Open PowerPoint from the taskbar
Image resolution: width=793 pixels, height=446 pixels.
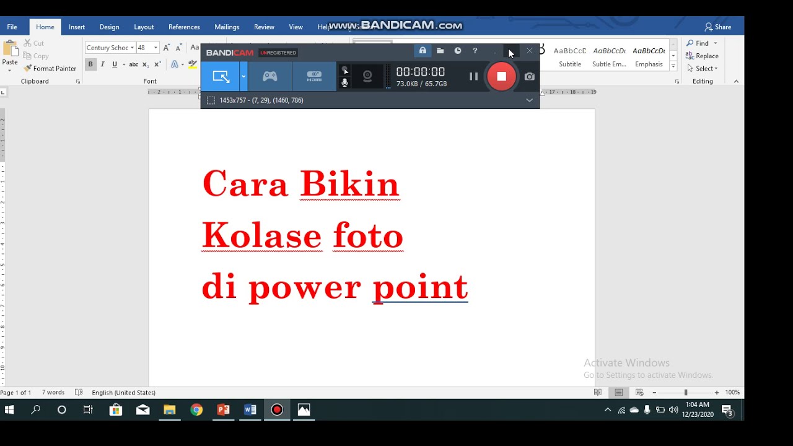pyautogui.click(x=224, y=410)
